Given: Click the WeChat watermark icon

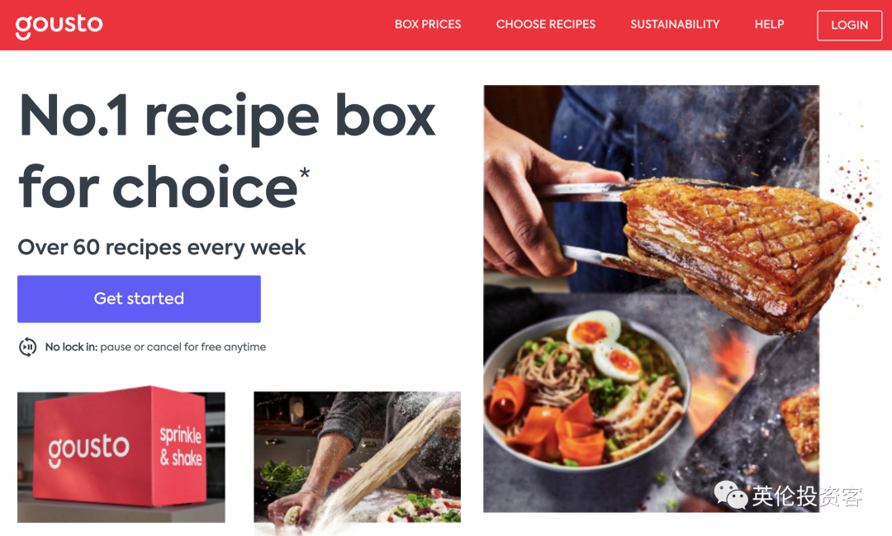Looking at the screenshot, I should click(730, 495).
